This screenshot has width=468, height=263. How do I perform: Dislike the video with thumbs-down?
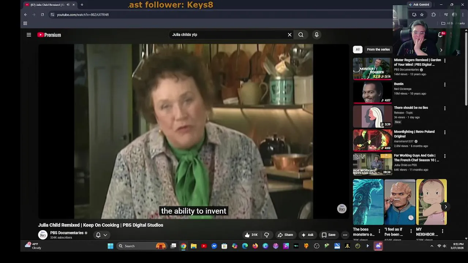pyautogui.click(x=267, y=235)
